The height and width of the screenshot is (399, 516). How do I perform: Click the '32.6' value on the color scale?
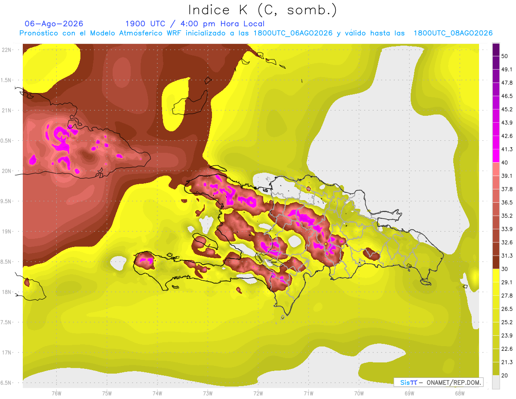tap(507, 242)
